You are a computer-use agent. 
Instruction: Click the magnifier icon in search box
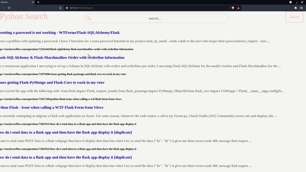89,18
